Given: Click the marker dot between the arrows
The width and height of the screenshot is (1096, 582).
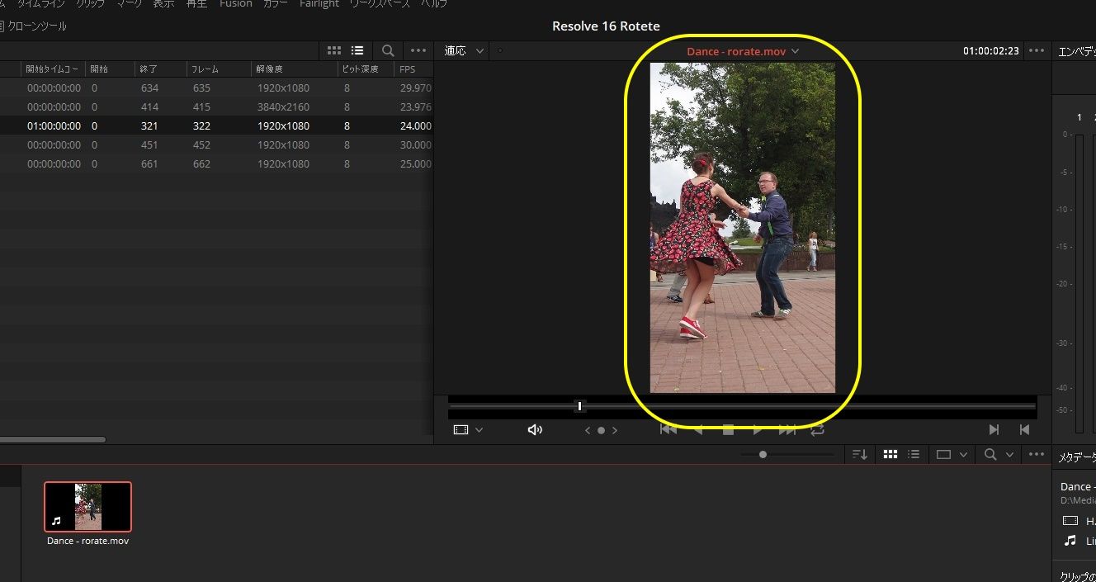Looking at the screenshot, I should tap(601, 430).
